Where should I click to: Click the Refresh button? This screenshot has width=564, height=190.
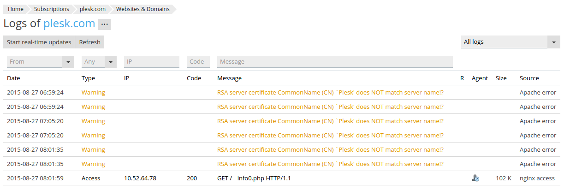point(90,42)
